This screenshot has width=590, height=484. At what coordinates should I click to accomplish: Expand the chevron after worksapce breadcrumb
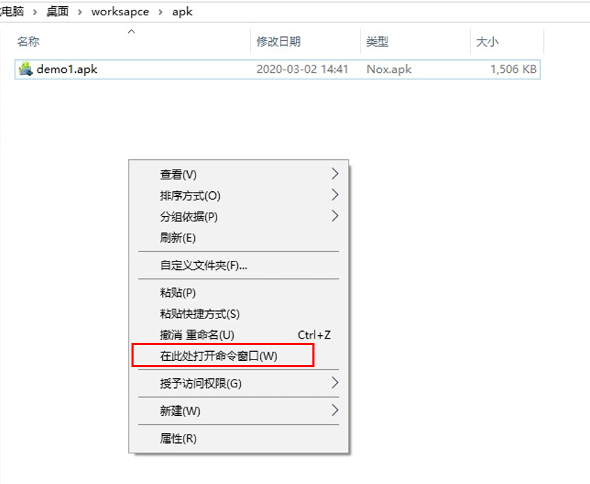(x=161, y=12)
